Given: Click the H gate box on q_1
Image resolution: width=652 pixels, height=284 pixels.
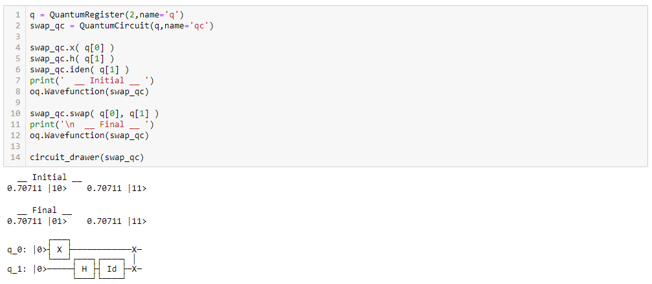Looking at the screenshot, I should pos(84,269).
